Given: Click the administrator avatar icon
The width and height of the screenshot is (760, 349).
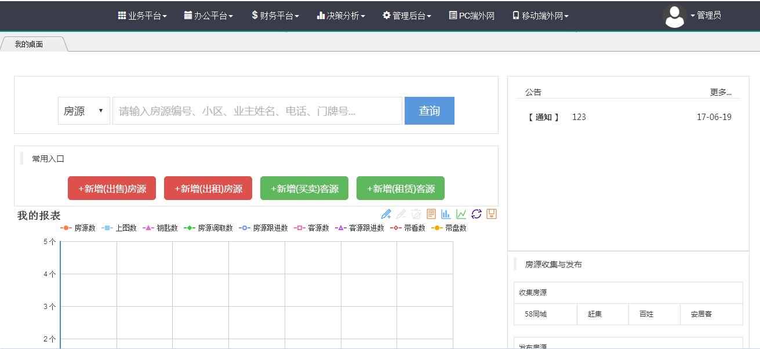Looking at the screenshot, I should (x=674, y=16).
